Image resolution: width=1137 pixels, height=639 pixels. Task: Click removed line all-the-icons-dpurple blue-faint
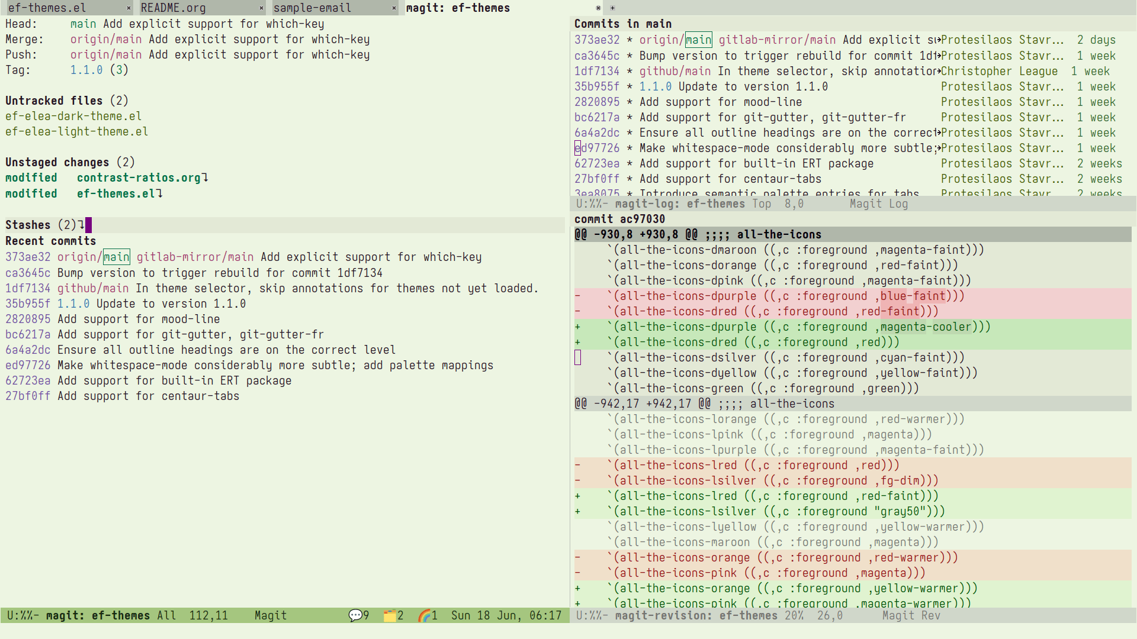pyautogui.click(x=853, y=296)
